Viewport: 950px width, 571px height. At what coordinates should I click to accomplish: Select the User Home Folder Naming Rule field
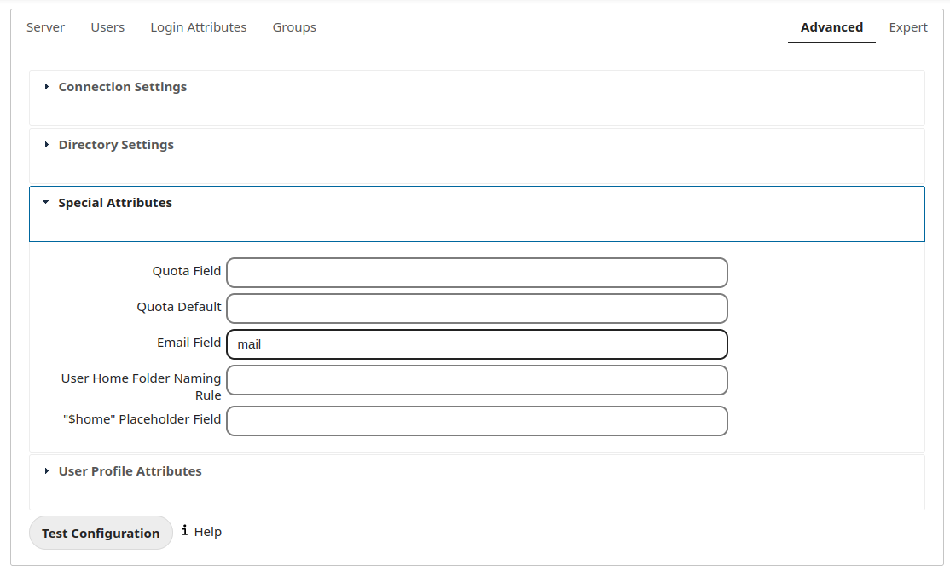[x=477, y=380]
